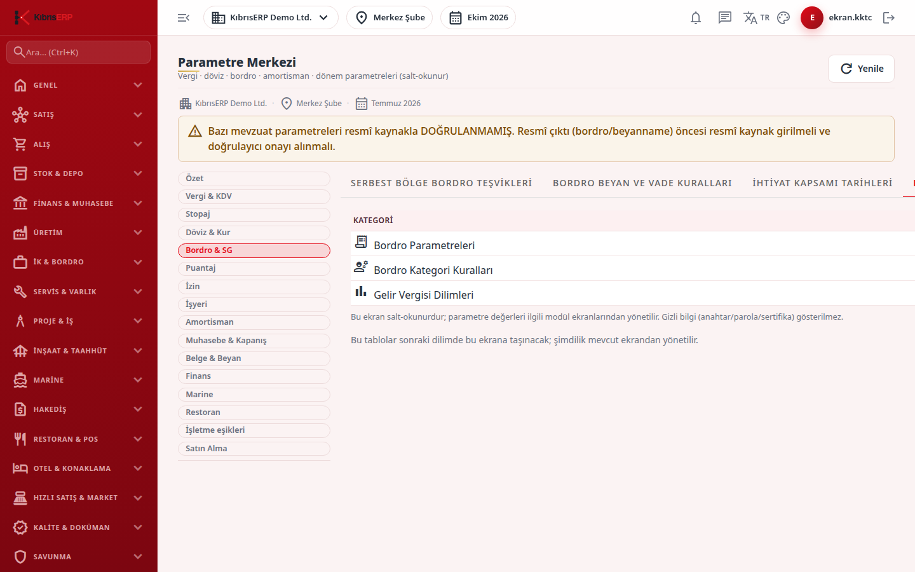The image size is (915, 572).
Task: Open the Serbest Bölge Bordro Teşvikleri tab
Action: (442, 183)
